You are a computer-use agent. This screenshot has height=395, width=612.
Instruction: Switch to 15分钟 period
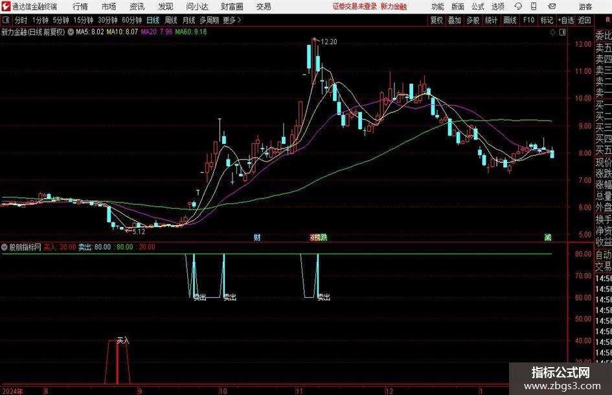point(83,20)
